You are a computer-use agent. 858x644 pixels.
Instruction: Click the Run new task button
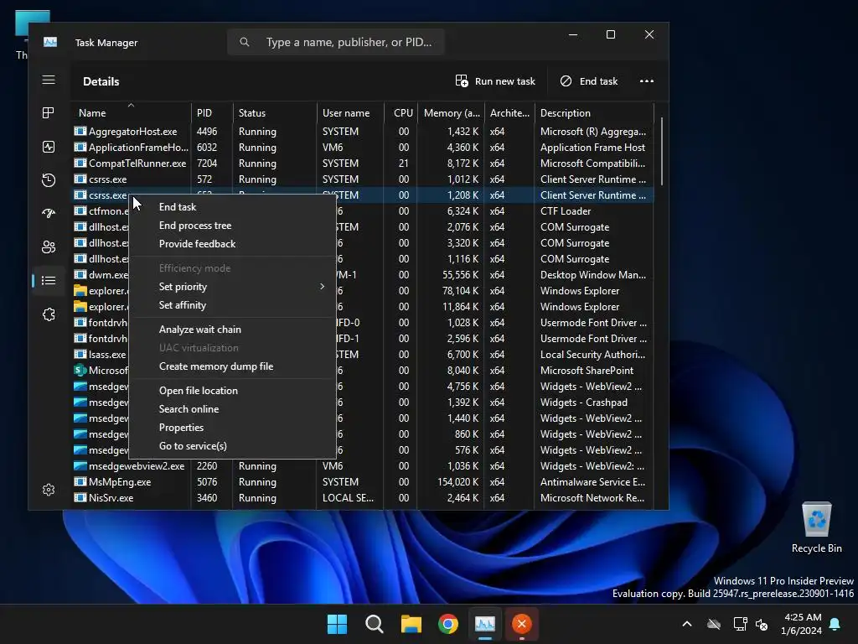[x=495, y=81]
